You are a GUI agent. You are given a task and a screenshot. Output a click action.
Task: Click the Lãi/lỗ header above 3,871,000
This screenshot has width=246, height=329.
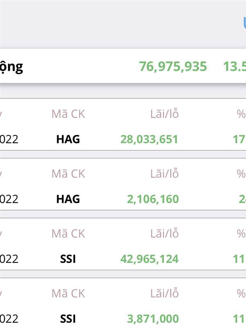click(164, 293)
